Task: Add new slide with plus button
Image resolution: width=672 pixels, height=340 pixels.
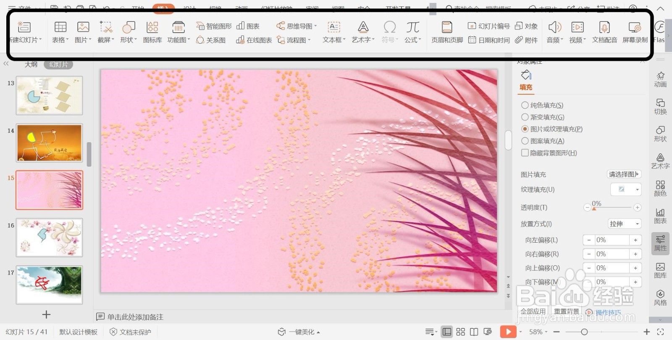Action: coord(46,314)
